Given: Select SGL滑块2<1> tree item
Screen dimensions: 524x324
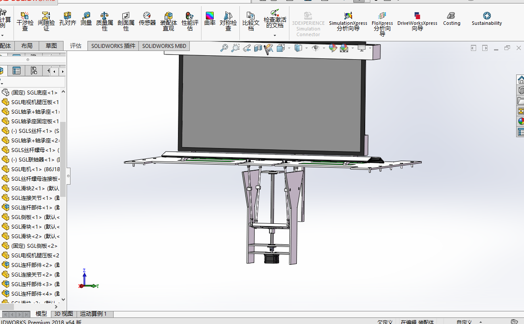Looking at the screenshot, I should 30,188.
